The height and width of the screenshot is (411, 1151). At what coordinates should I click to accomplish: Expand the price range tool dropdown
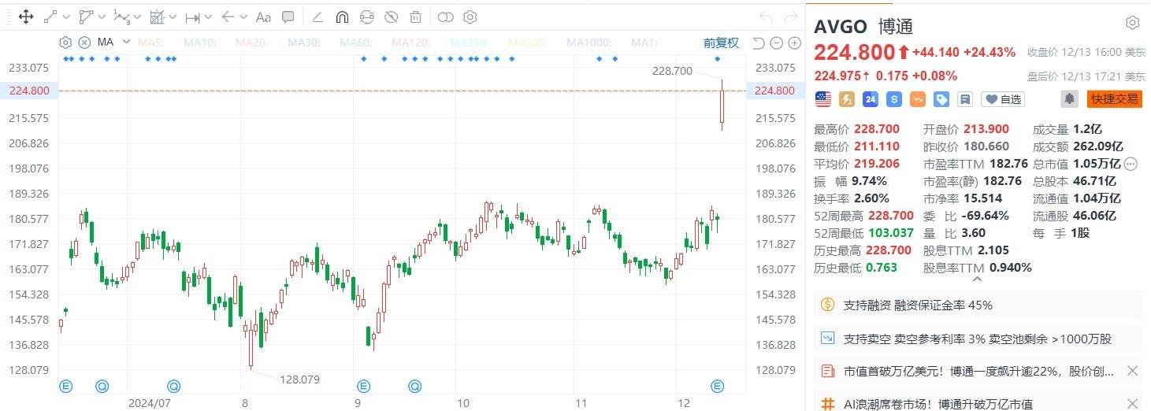click(x=208, y=17)
